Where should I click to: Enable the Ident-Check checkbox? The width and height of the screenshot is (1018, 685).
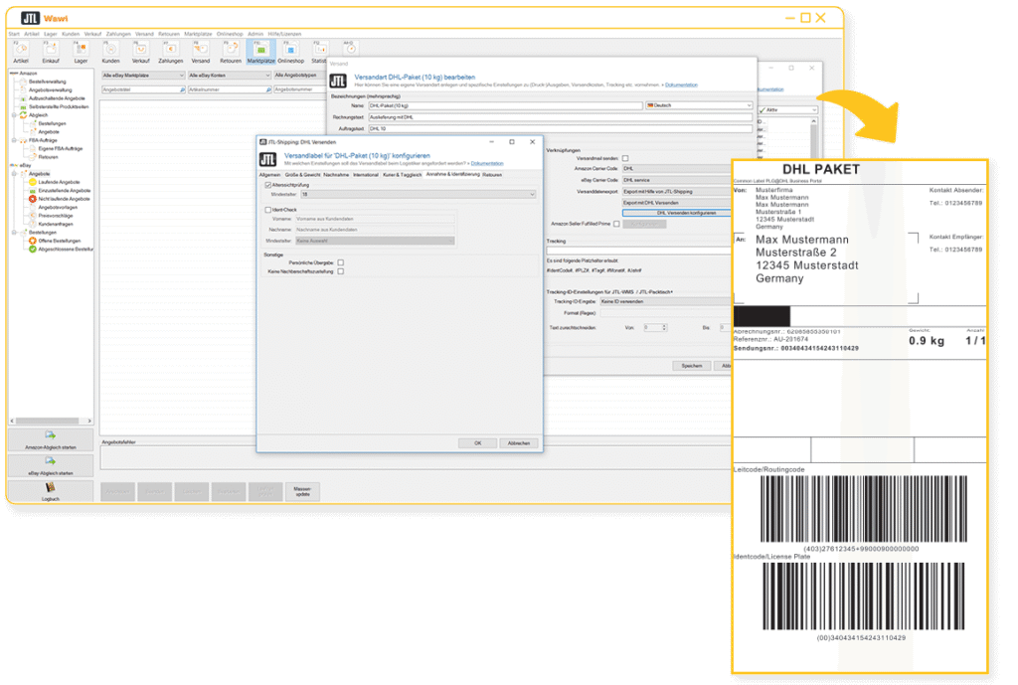(x=267, y=210)
